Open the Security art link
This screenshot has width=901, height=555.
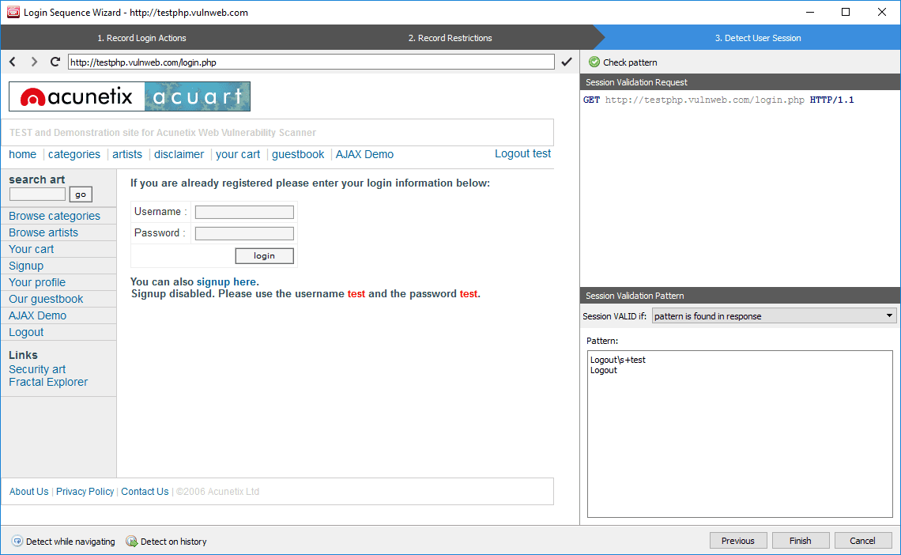point(37,369)
